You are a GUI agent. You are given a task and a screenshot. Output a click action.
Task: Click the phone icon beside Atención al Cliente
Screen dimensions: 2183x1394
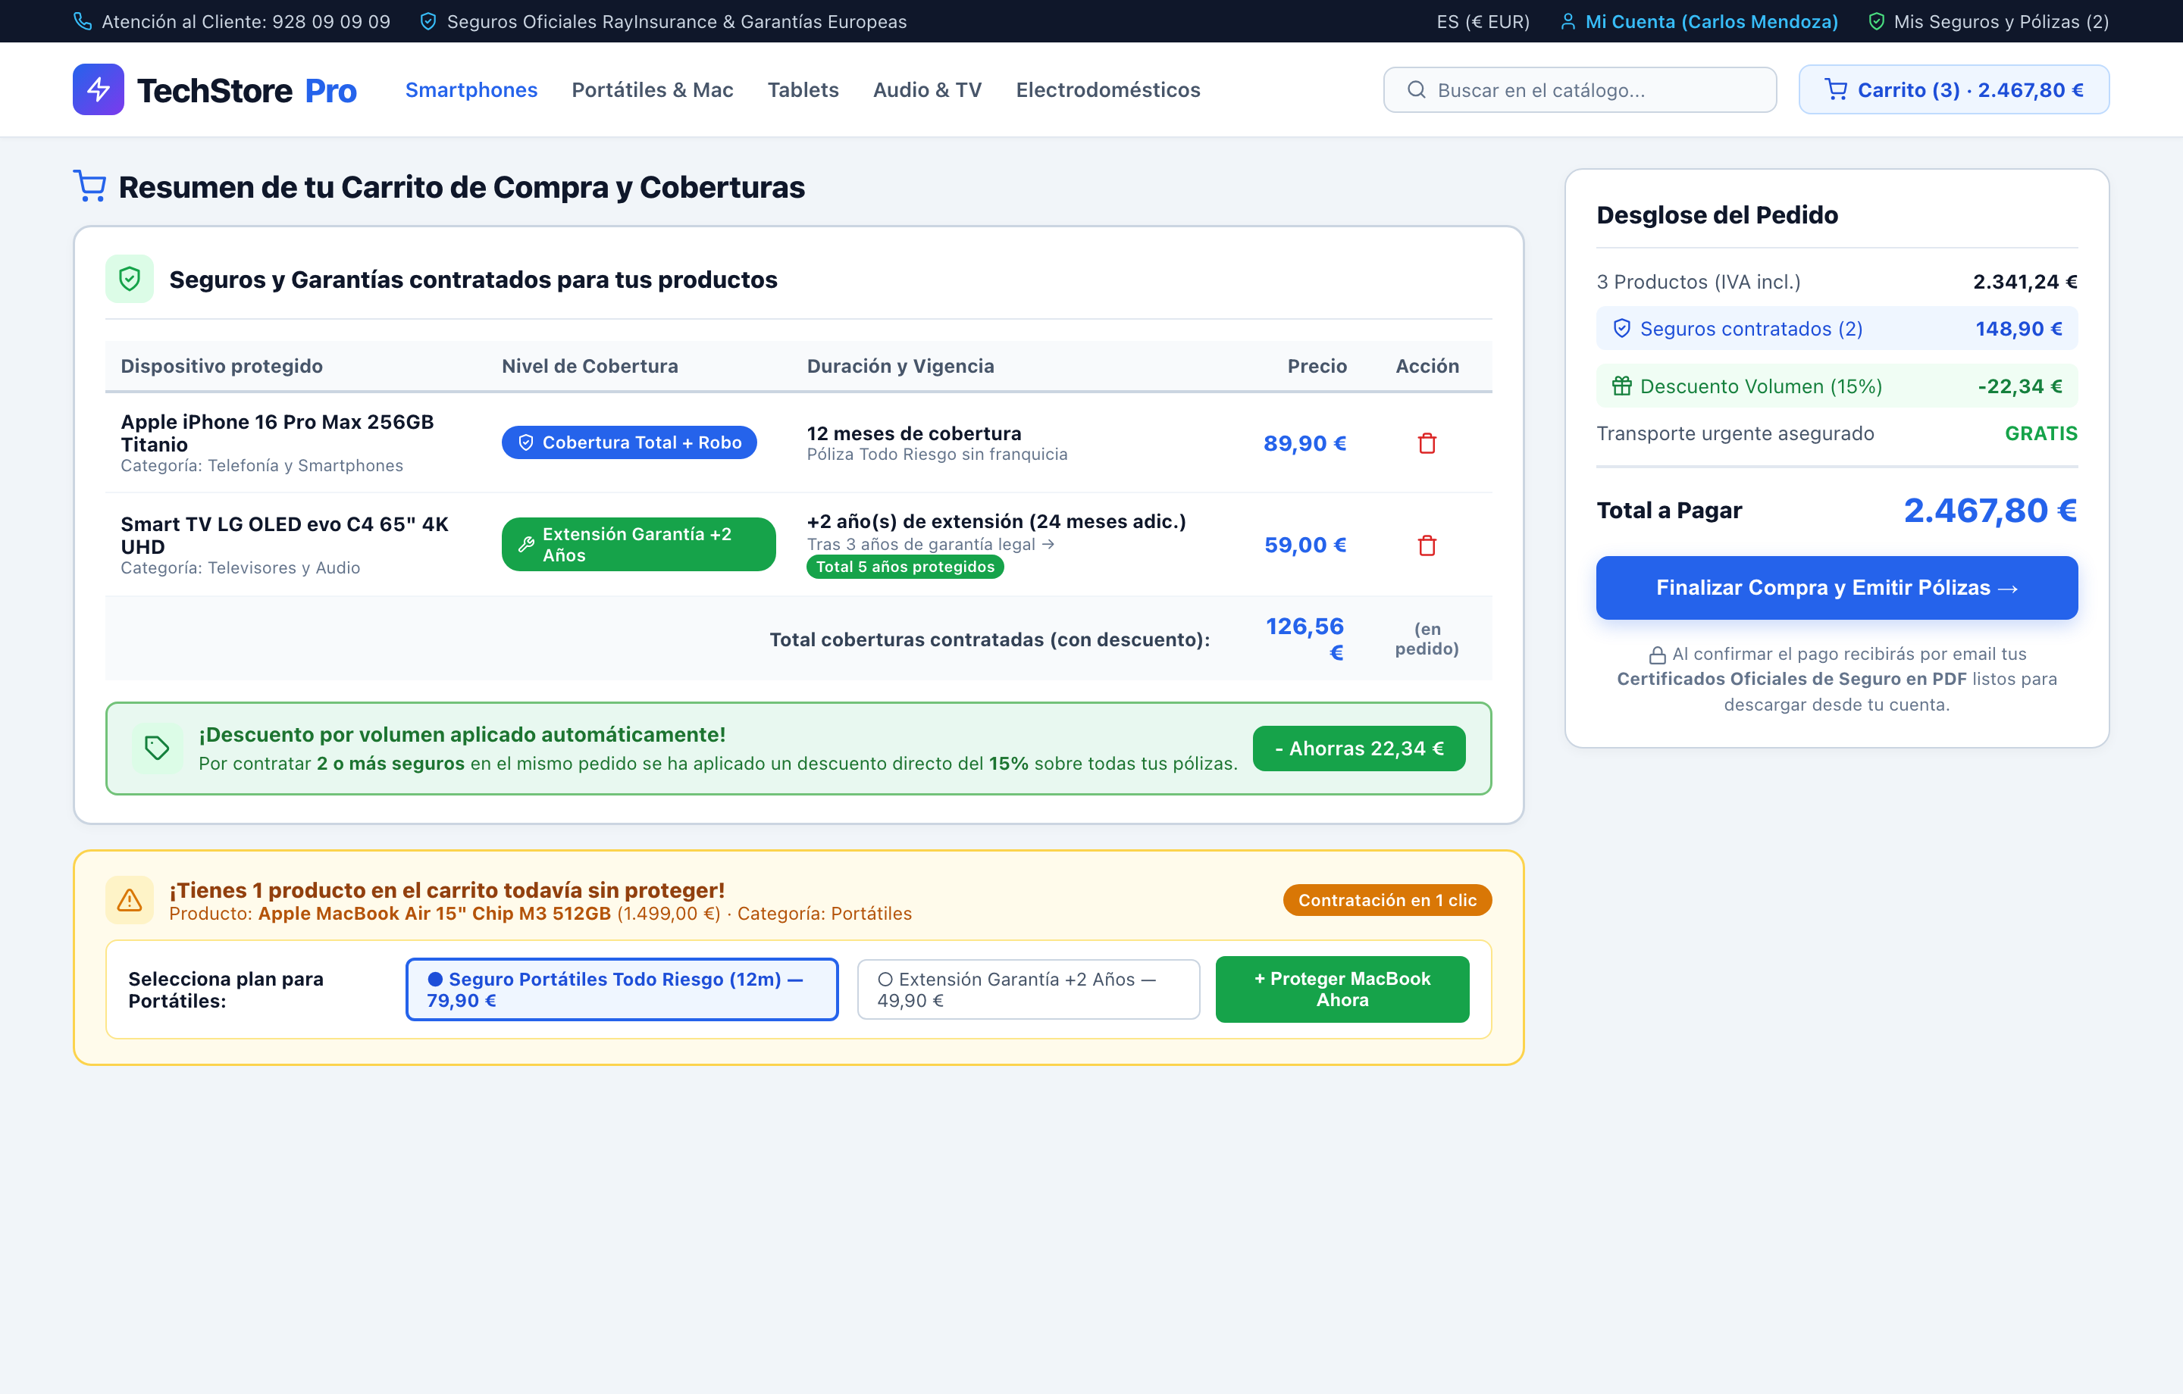click(x=83, y=21)
